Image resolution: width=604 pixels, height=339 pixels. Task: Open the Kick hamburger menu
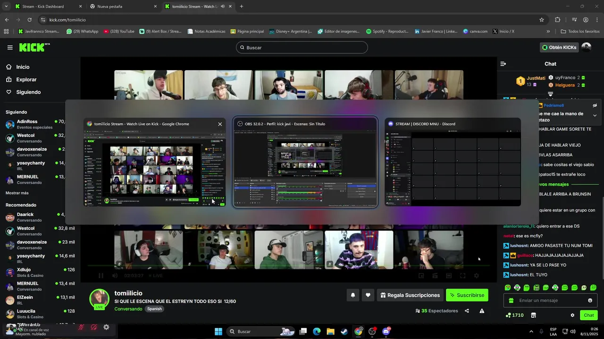10,48
